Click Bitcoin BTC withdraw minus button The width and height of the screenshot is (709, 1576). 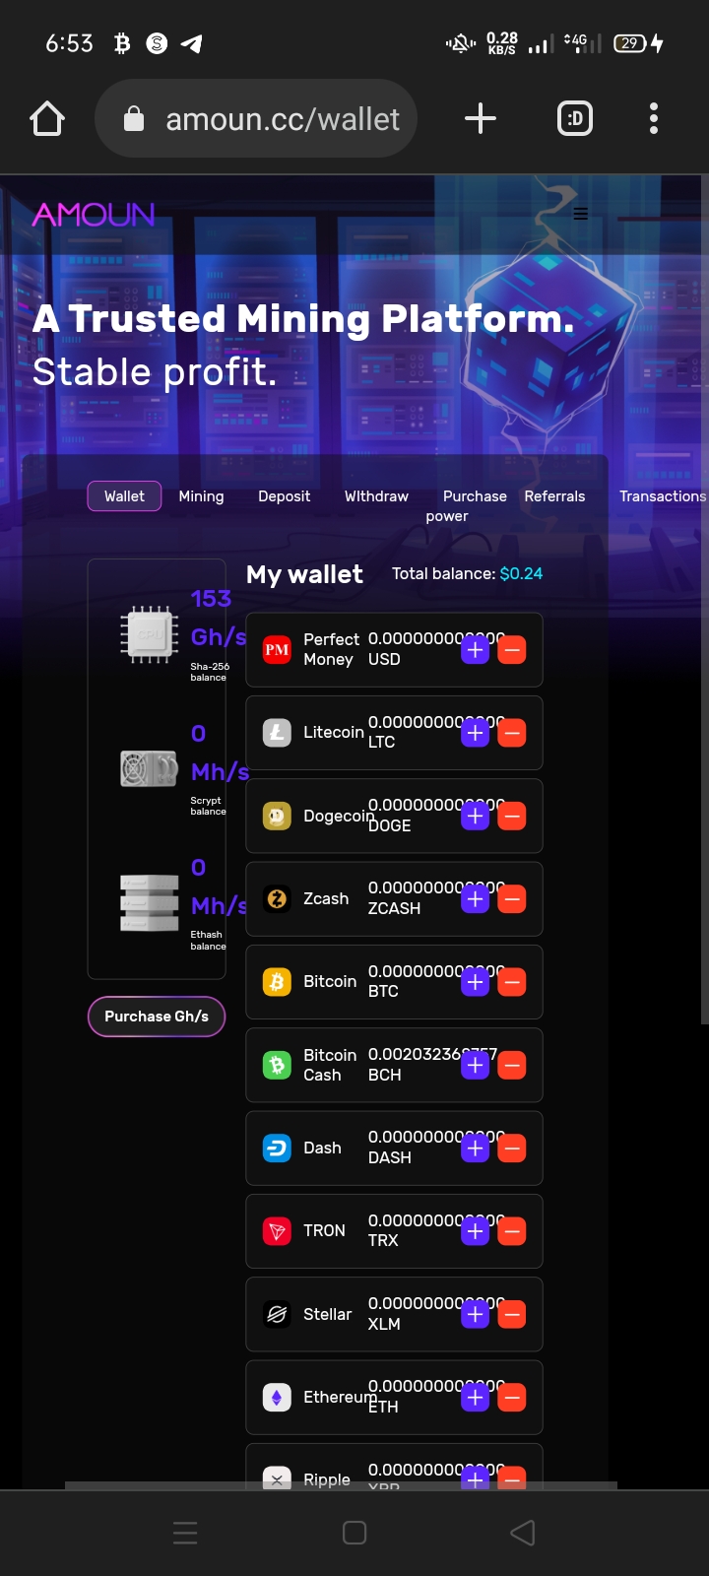pos(512,982)
